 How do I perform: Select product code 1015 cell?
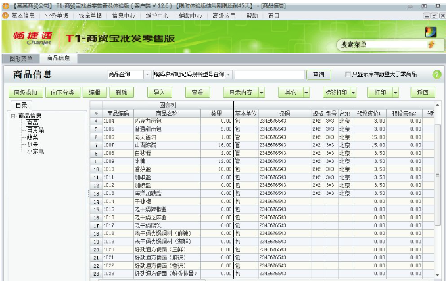pos(118,209)
